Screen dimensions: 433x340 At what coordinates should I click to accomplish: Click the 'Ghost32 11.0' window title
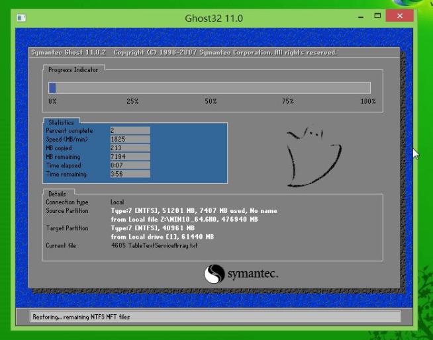pos(214,19)
